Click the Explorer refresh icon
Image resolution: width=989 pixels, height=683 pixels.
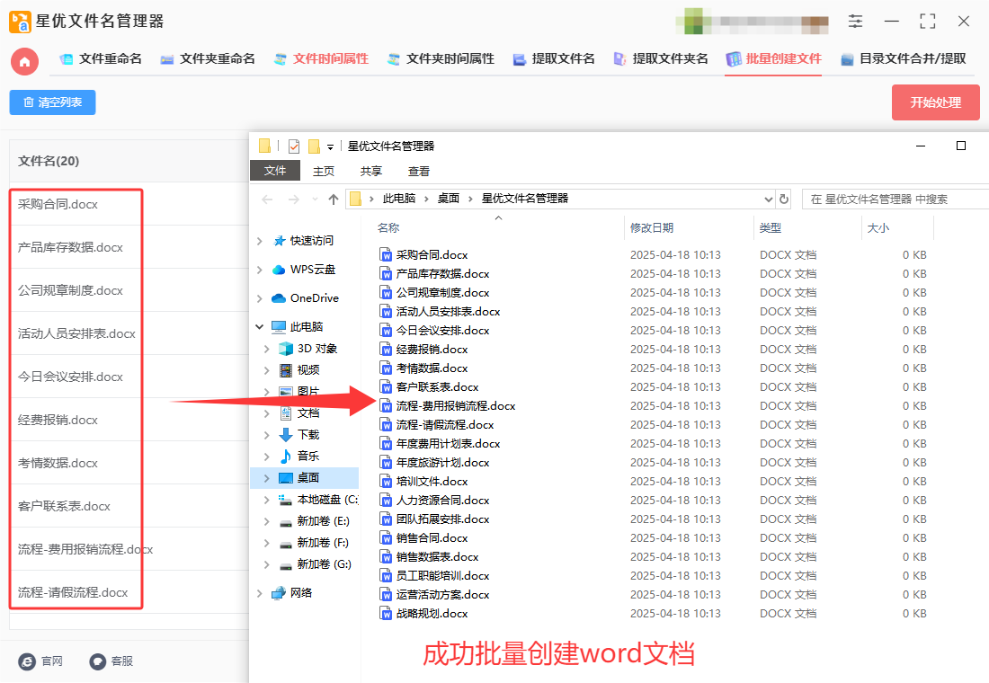[x=784, y=200]
